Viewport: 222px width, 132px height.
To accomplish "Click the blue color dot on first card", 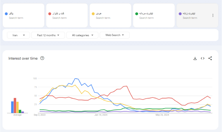I will pyautogui.click(x=6, y=14).
